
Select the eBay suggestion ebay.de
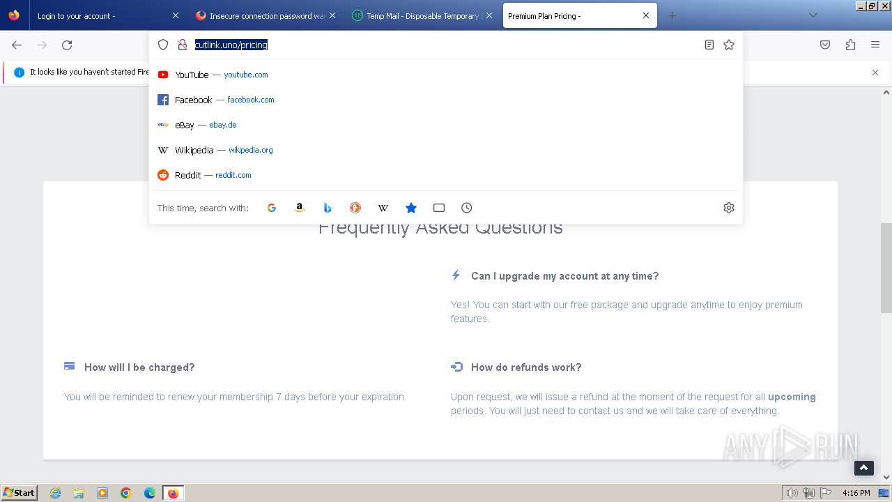pyautogui.click(x=446, y=125)
